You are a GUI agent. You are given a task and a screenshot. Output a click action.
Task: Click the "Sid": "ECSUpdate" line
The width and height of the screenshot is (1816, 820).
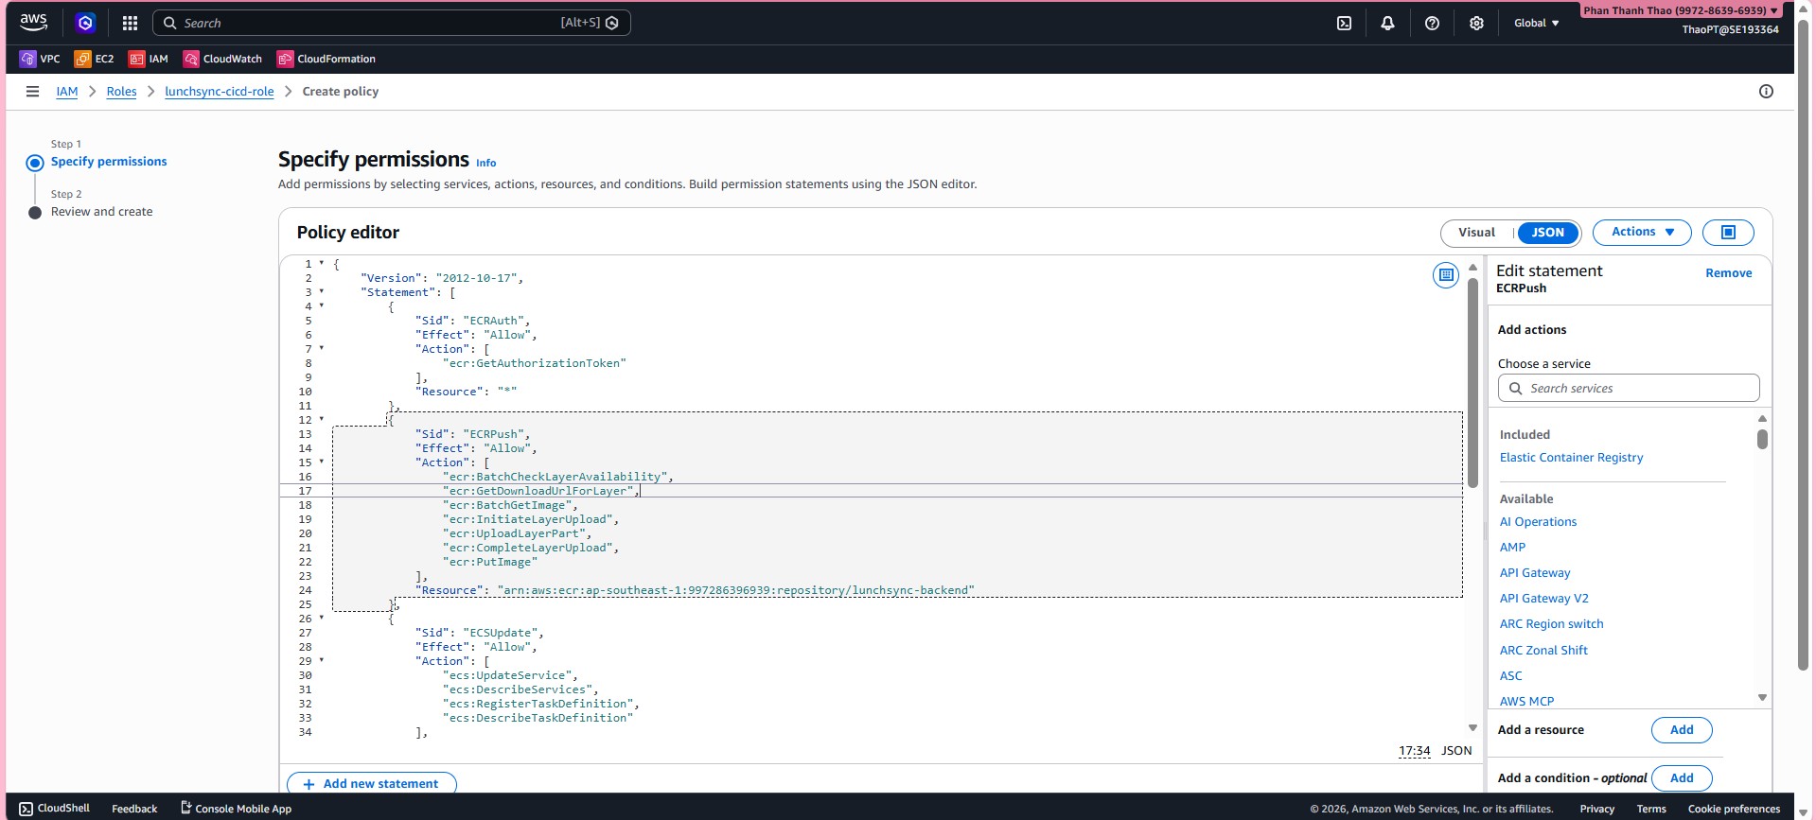pos(479,633)
